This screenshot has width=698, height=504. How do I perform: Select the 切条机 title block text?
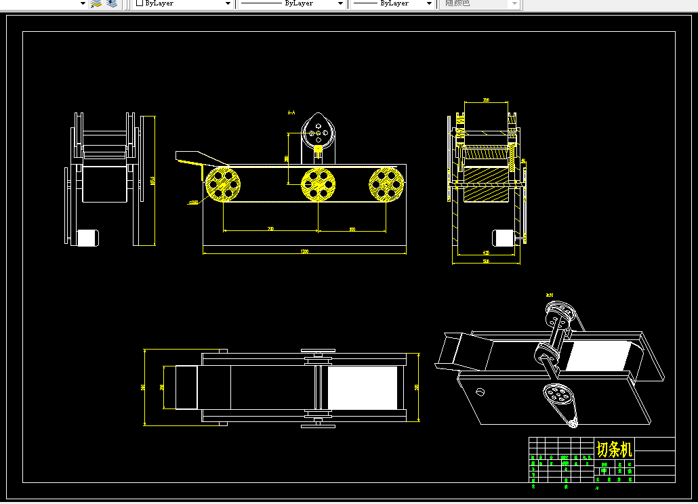coord(615,449)
